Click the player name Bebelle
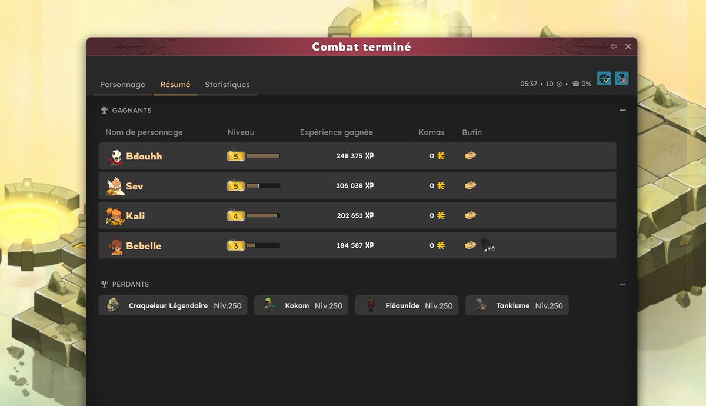The height and width of the screenshot is (406, 706). click(144, 246)
